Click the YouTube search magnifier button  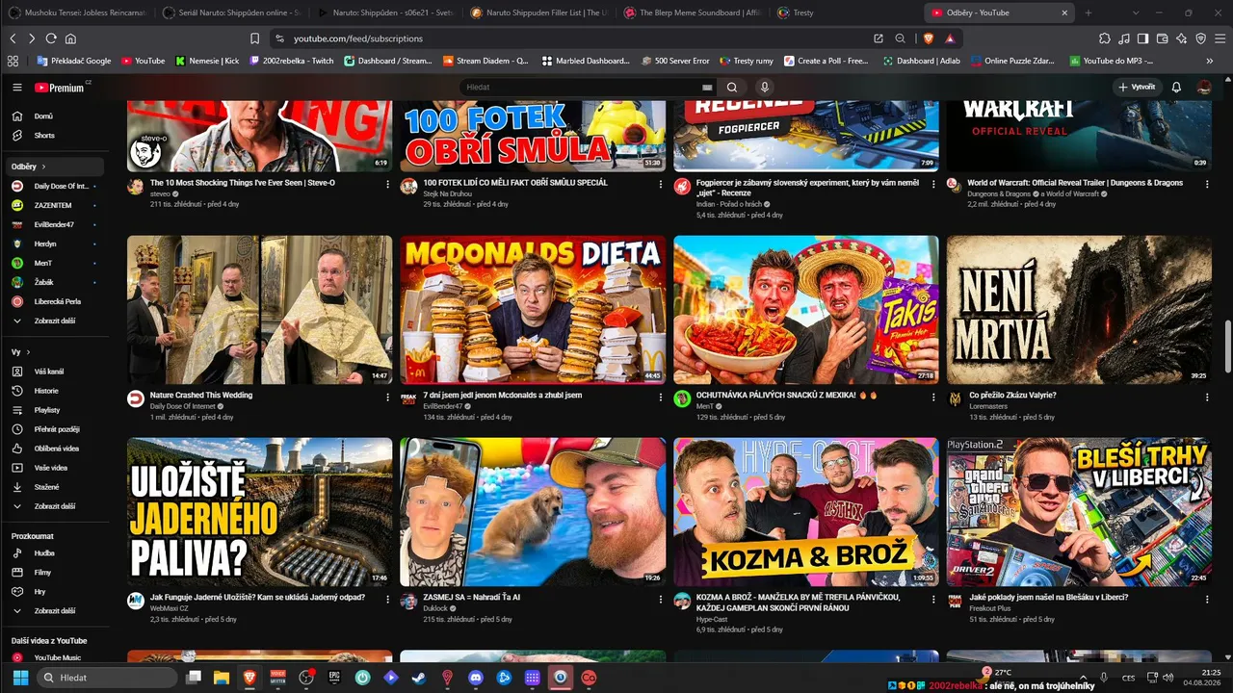(x=733, y=88)
